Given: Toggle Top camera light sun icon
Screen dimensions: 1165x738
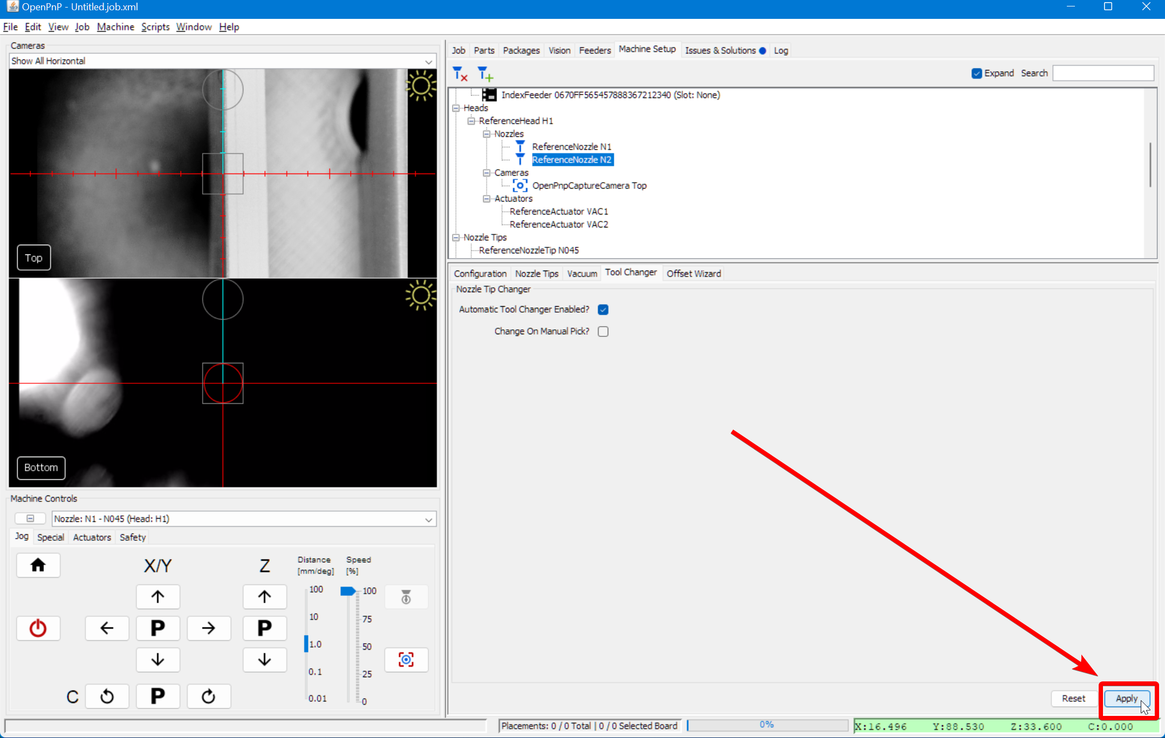Looking at the screenshot, I should pos(421,86).
